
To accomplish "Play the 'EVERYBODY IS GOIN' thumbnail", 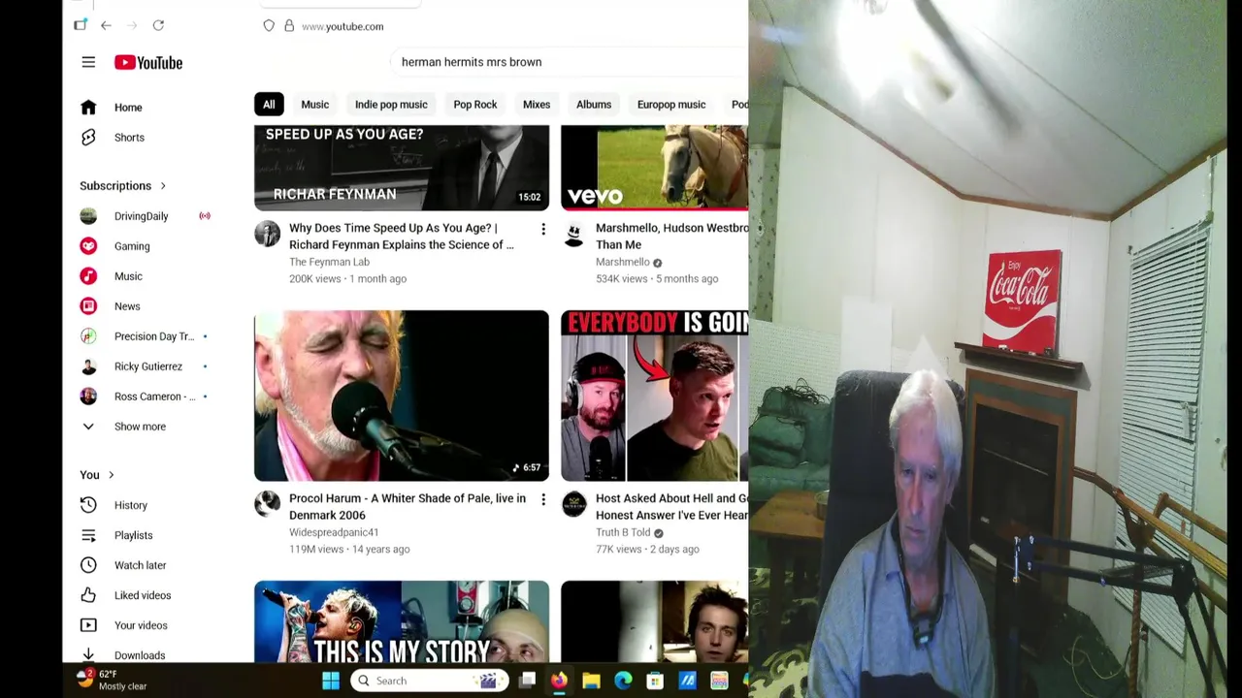I will (654, 396).
